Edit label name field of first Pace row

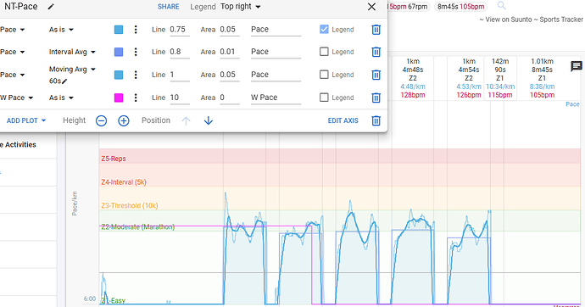(276, 30)
